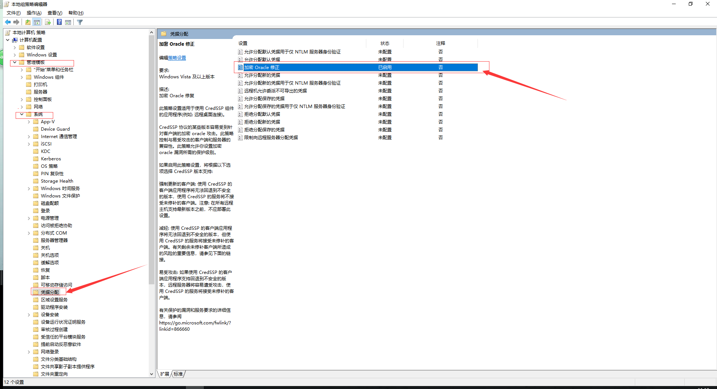Select the 凭据分配 folder in tree
This screenshot has width=717, height=389.
[x=49, y=292]
